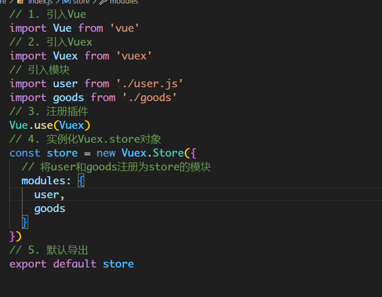
Task: Click the wrench icon before modules breadcrumb
Action: click(x=103, y=2)
